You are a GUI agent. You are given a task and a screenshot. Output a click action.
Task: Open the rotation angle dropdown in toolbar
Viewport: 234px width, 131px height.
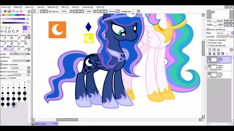pyautogui.click(x=95, y=11)
